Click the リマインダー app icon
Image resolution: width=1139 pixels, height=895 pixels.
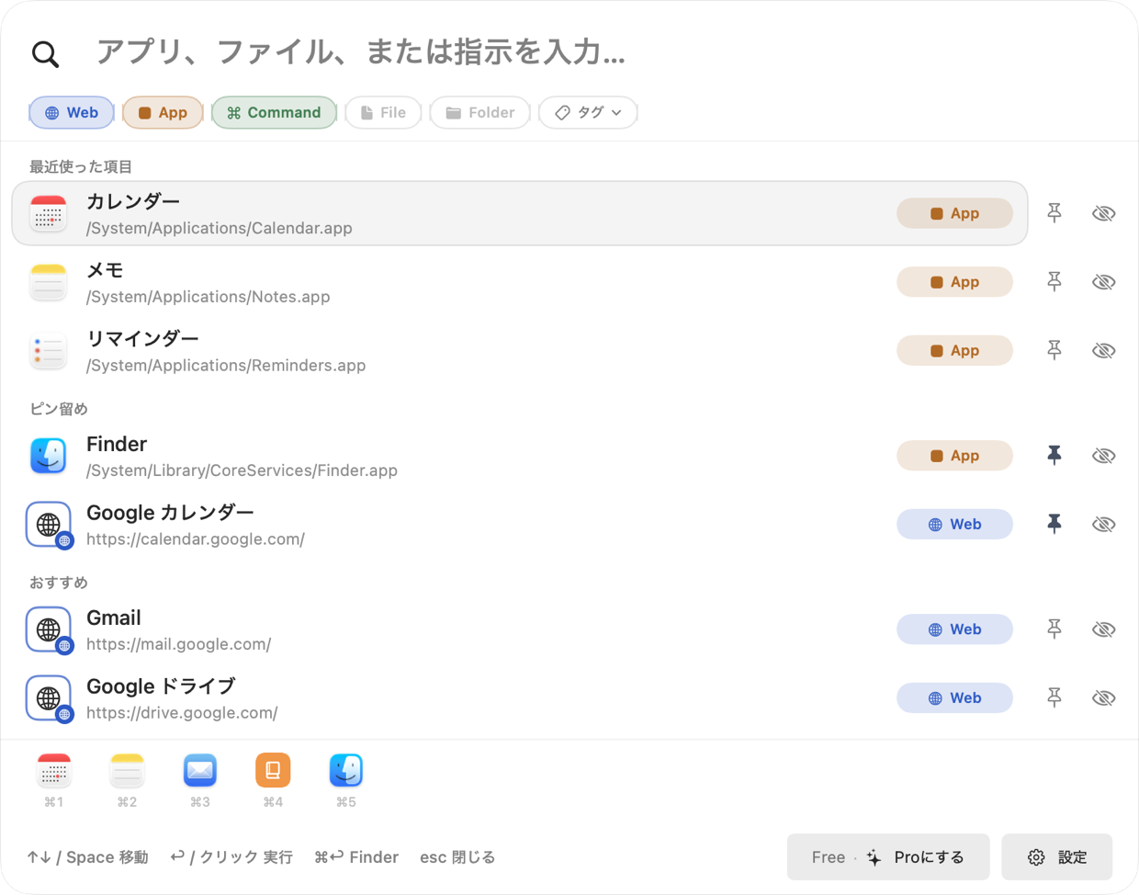[49, 351]
